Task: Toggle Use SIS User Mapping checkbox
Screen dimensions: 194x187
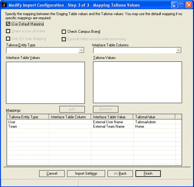Action: [x=8, y=39]
